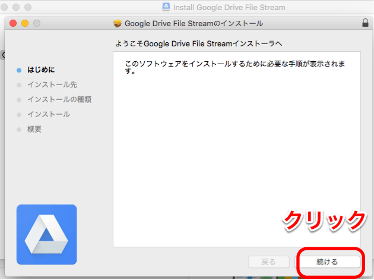This screenshot has width=374, height=280.
Task: Click the gray zoom button of the installer
Action: point(37,23)
